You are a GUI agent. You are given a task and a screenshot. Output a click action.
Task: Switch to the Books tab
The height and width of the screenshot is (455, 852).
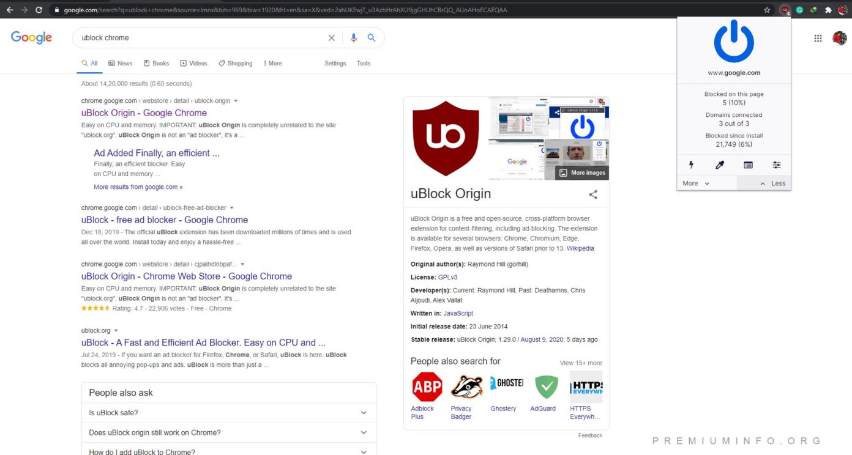pos(156,63)
